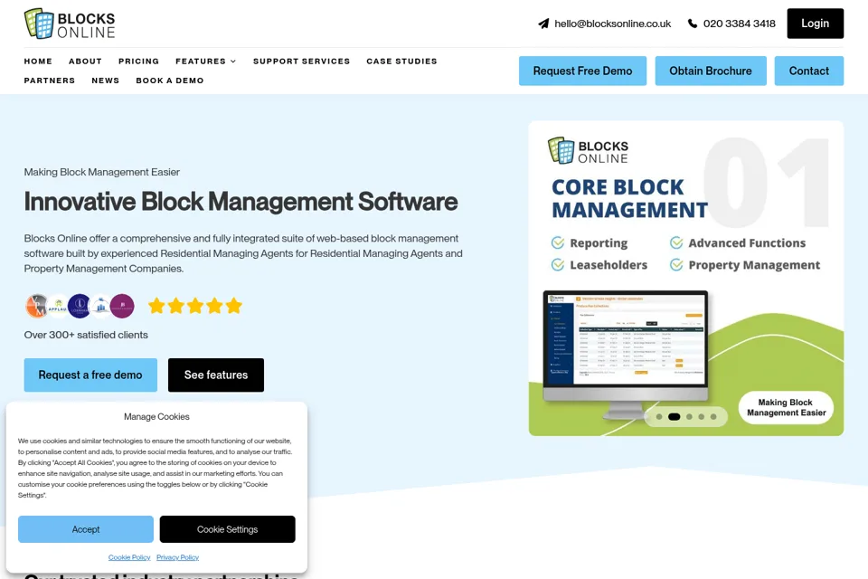Click Over 300+ satisfied clients text
Image resolution: width=868 pixels, height=579 pixels.
click(86, 335)
